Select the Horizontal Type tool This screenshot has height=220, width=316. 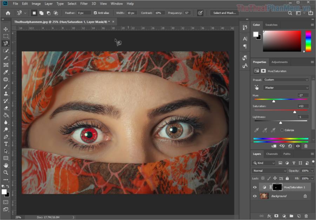[6, 144]
